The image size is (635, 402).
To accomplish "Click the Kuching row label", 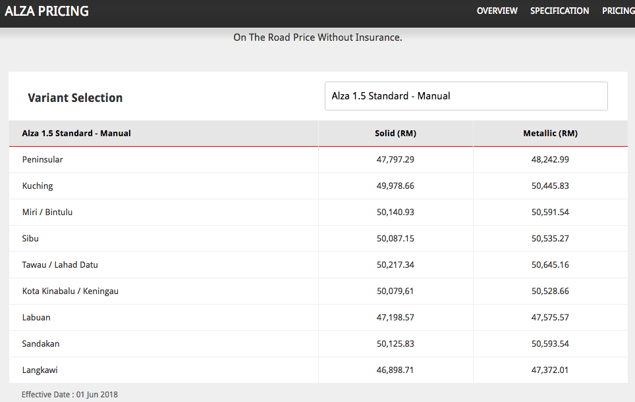I will click(38, 186).
